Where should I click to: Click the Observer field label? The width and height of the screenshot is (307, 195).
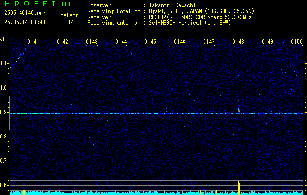click(99, 5)
